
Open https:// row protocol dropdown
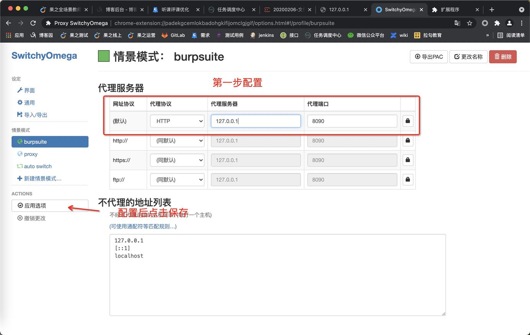pyautogui.click(x=177, y=160)
